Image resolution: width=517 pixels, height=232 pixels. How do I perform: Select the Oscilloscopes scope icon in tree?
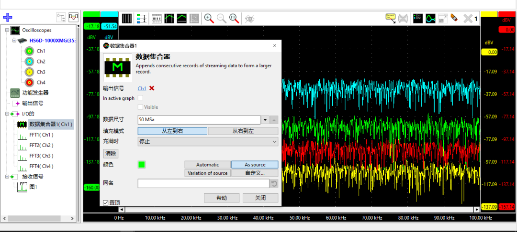point(15,30)
